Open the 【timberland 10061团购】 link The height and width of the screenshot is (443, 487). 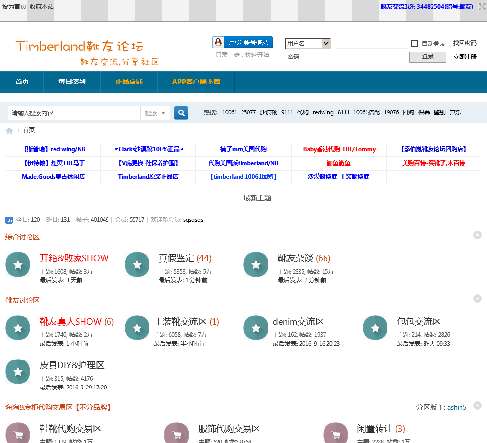pos(243,176)
